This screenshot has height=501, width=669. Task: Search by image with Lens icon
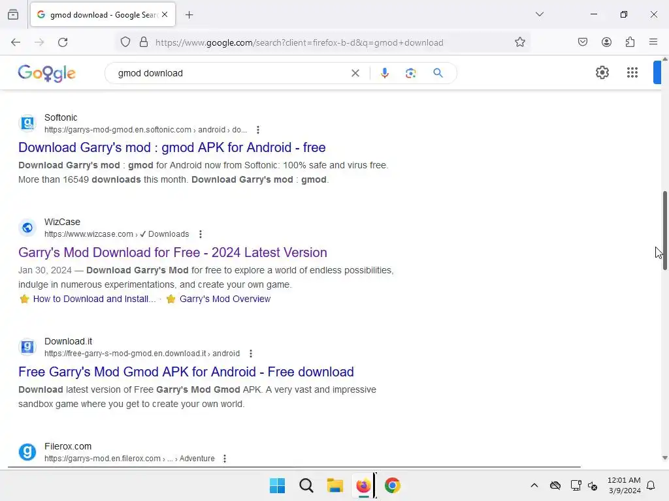pos(410,73)
